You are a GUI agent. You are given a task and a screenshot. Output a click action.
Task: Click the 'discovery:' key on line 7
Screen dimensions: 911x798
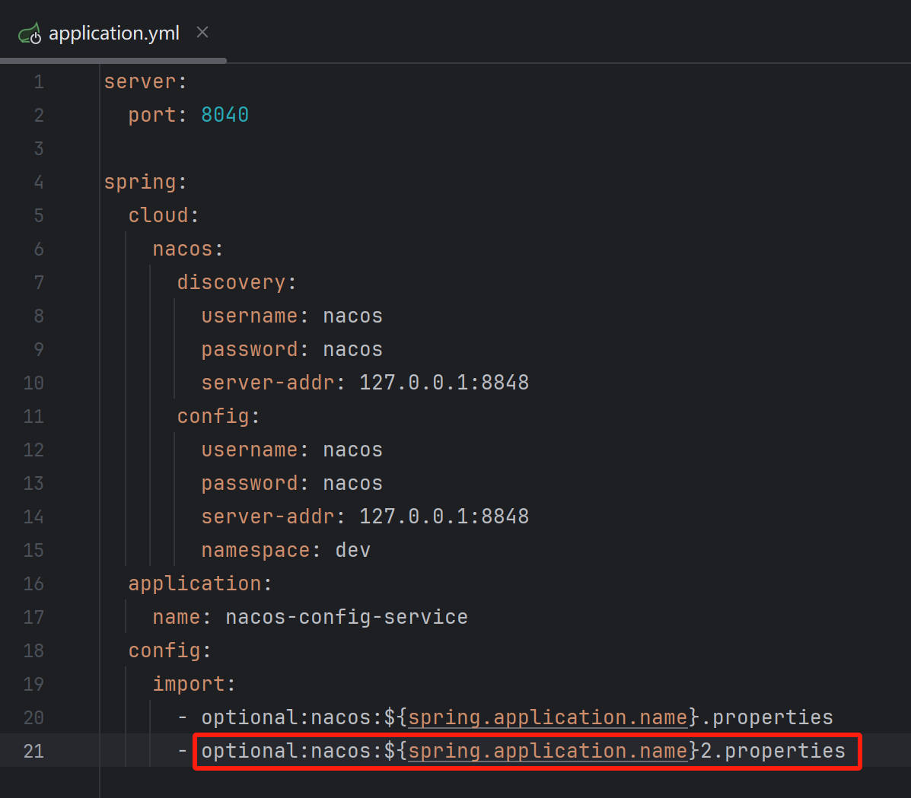(237, 282)
